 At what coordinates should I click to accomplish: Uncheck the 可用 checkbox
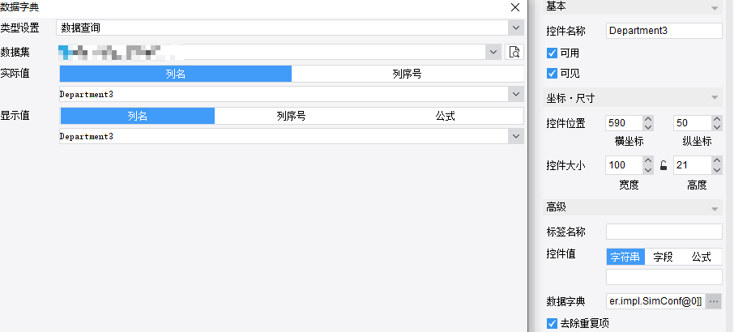552,53
